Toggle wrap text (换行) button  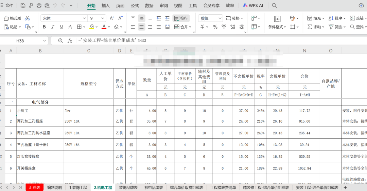click(x=181, y=18)
